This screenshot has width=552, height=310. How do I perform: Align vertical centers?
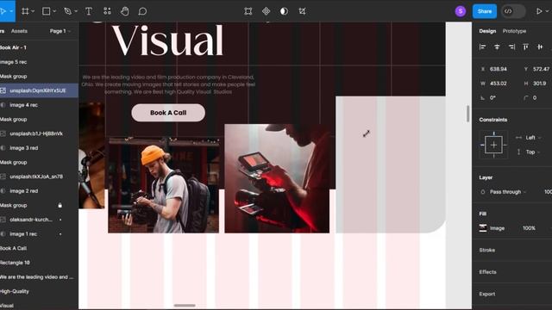pos(540,46)
